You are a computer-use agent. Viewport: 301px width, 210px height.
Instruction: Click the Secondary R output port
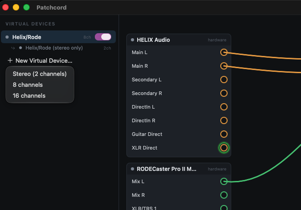(224, 93)
